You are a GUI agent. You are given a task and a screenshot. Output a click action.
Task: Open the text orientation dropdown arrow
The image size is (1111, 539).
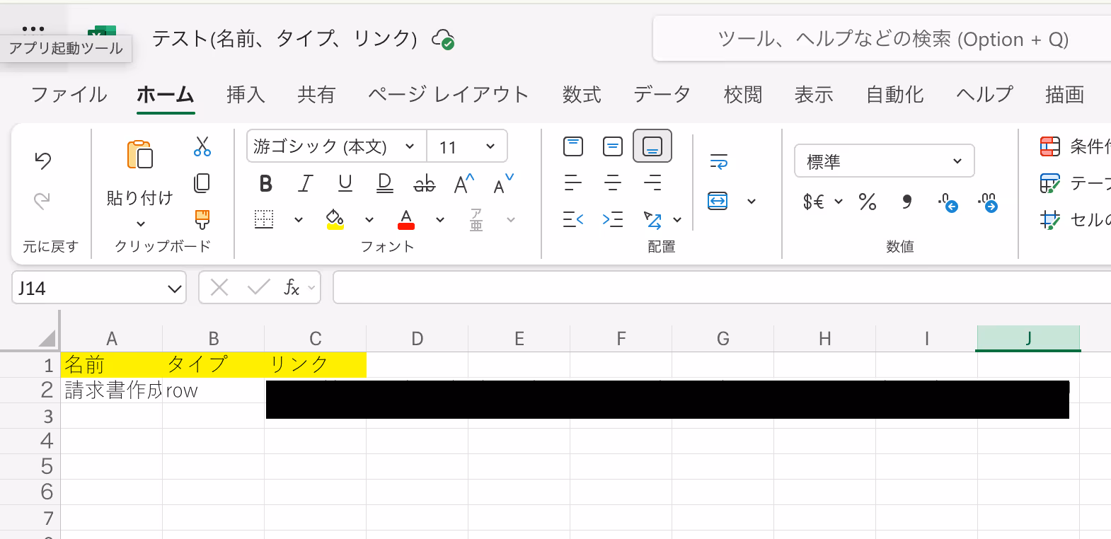[677, 220]
